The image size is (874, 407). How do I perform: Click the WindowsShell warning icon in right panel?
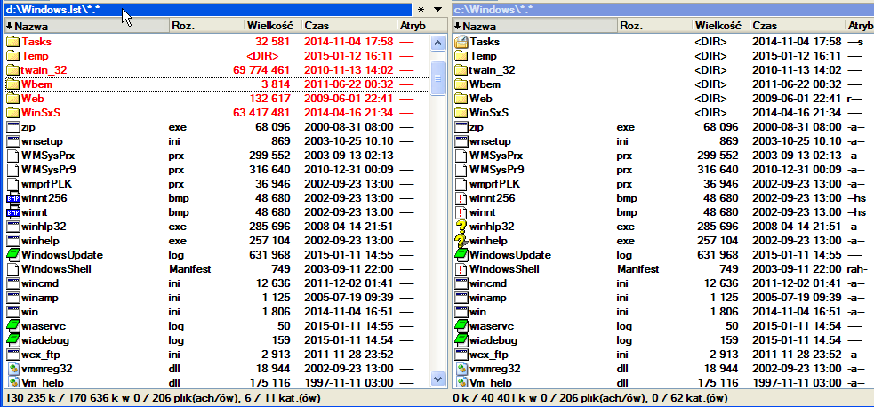461,269
